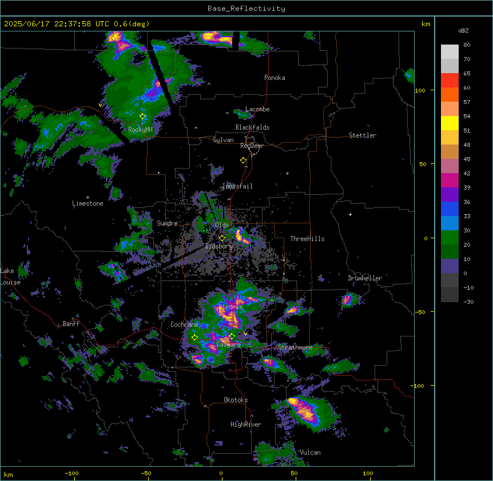
Task: Click the -100 tick label on right axis
Action: click(x=419, y=386)
